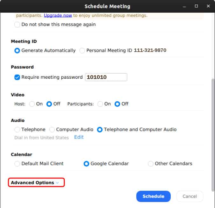215x208 pixels.
Task: Select Other Calendars option
Action: pyautogui.click(x=151, y=164)
